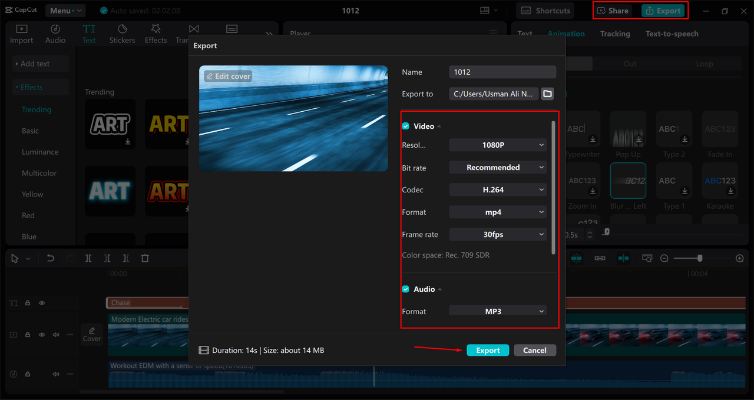Click the Delete right trim tool

pos(126,258)
